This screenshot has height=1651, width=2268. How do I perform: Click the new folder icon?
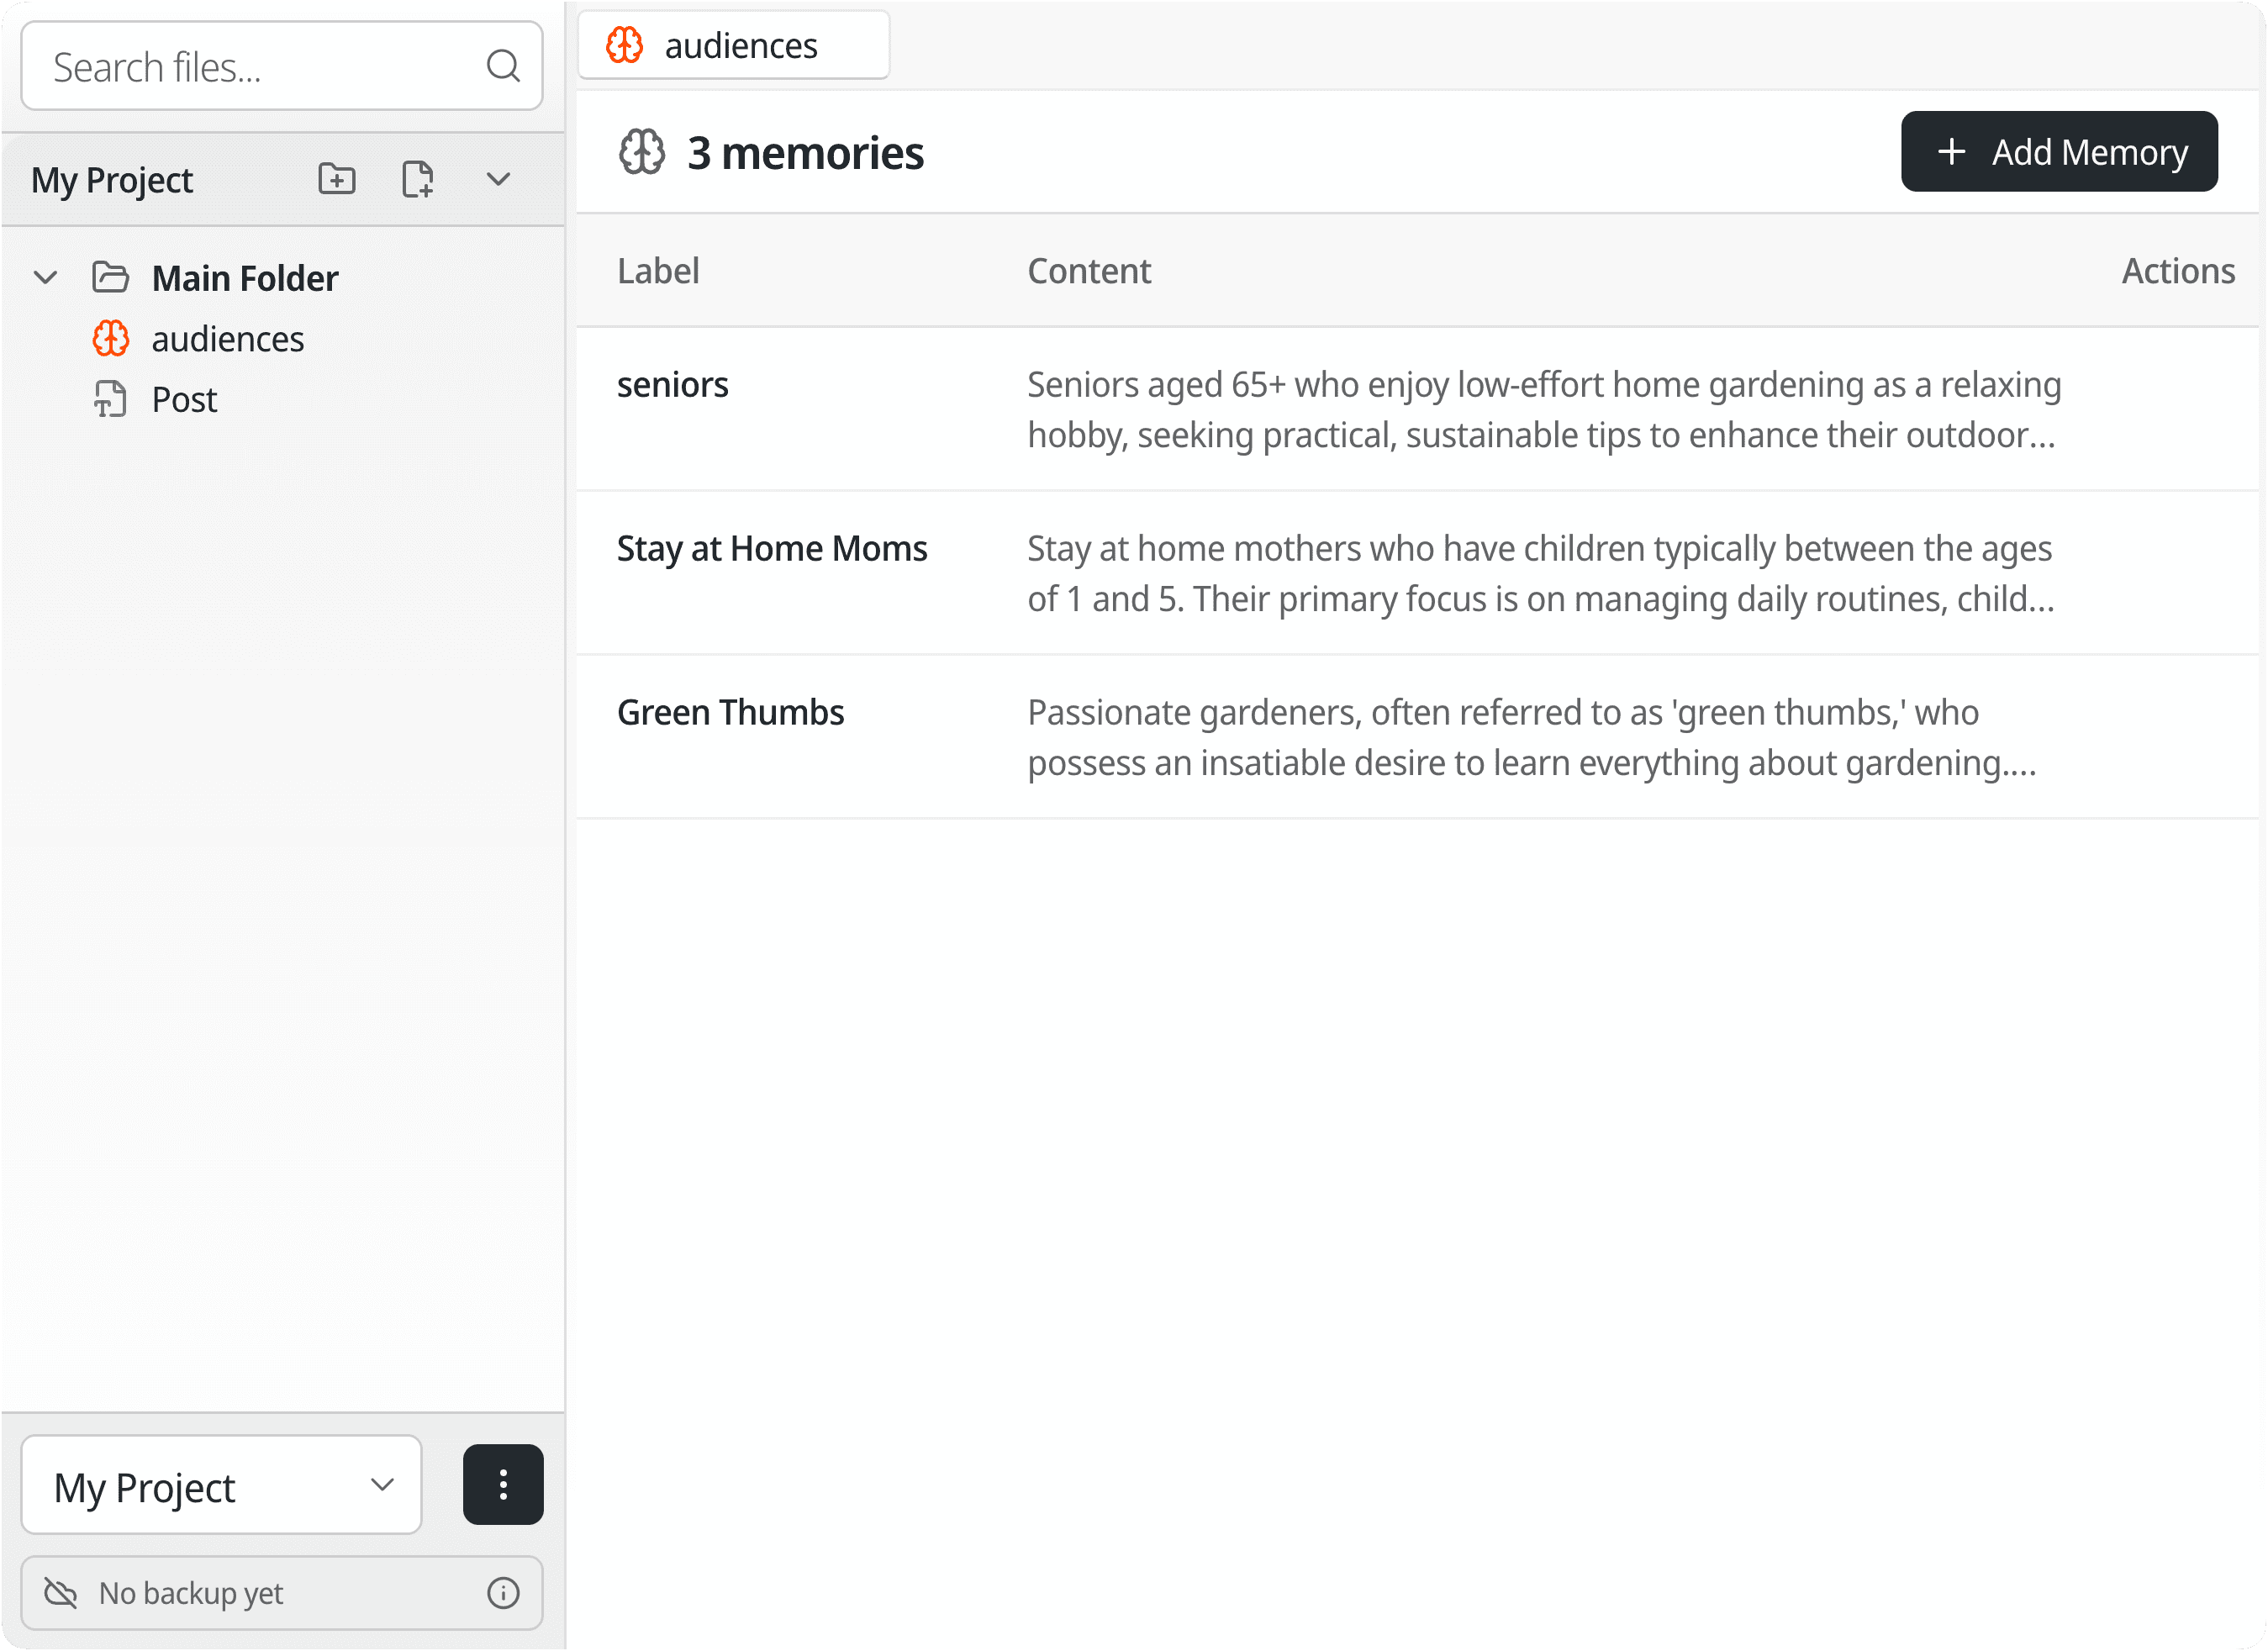click(x=337, y=179)
